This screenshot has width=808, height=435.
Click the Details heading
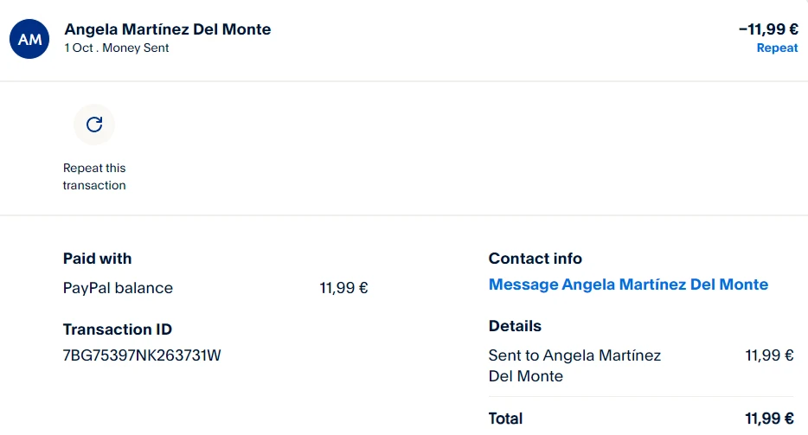[515, 326]
